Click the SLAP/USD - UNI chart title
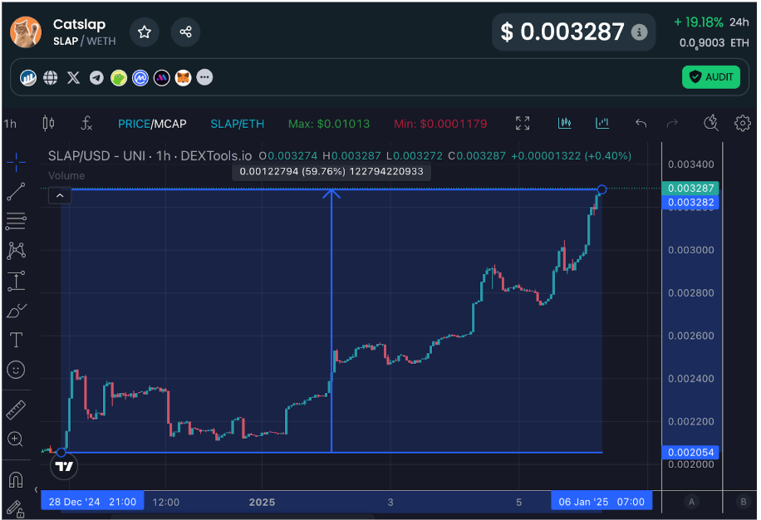 [150, 155]
